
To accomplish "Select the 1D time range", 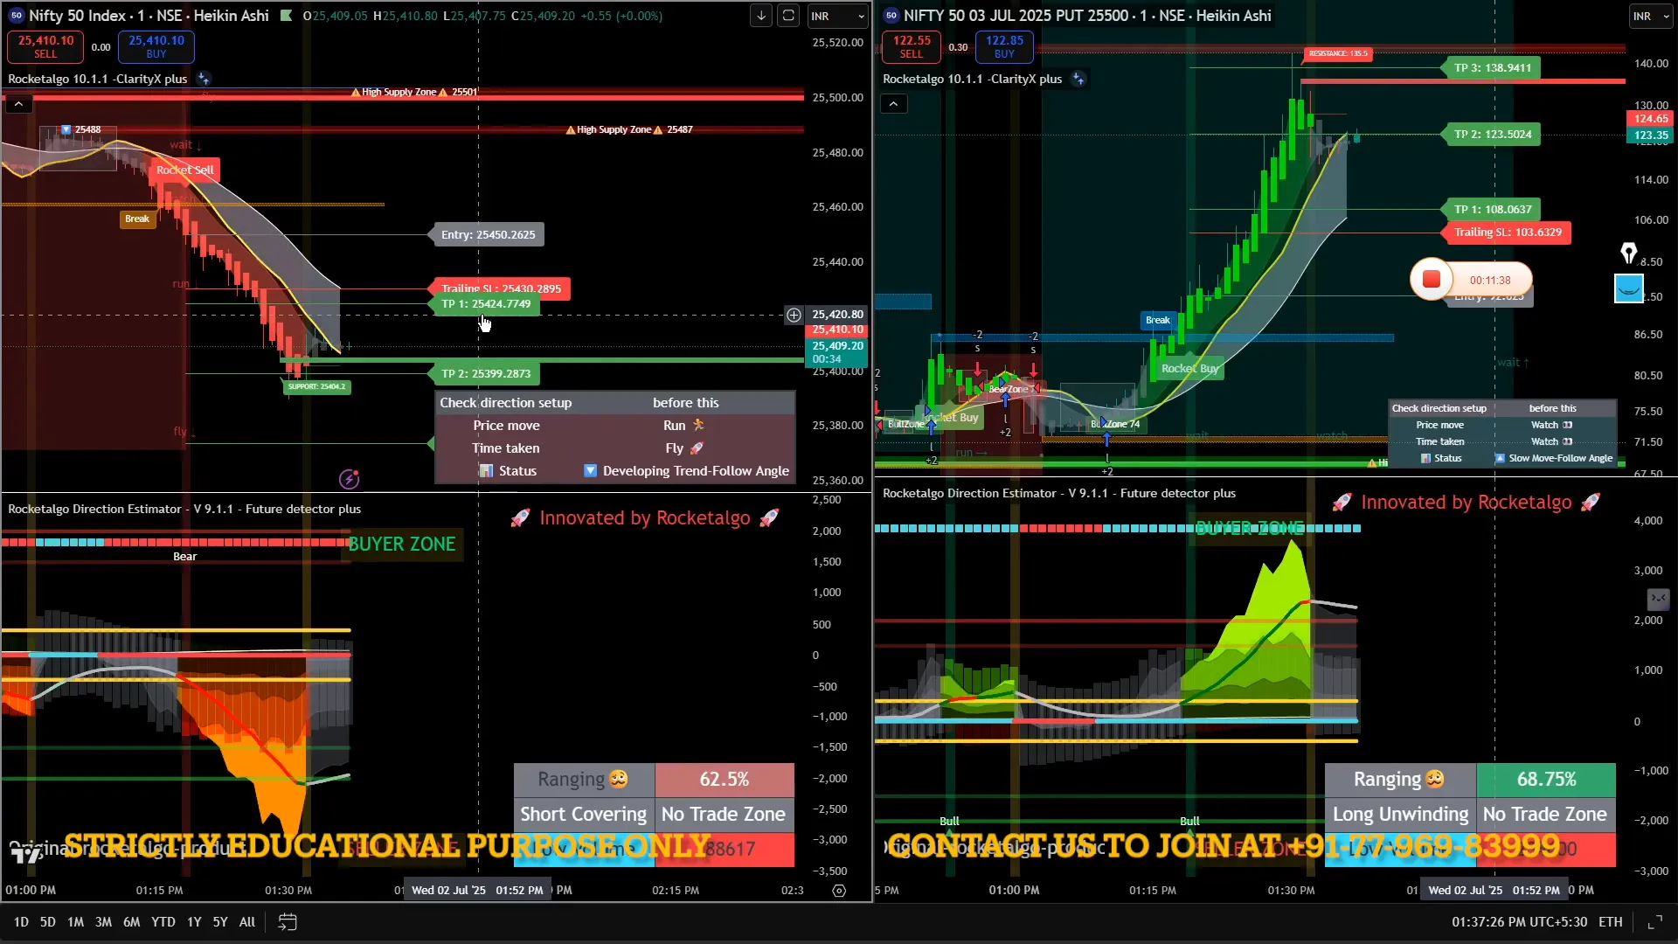I will click(x=21, y=922).
